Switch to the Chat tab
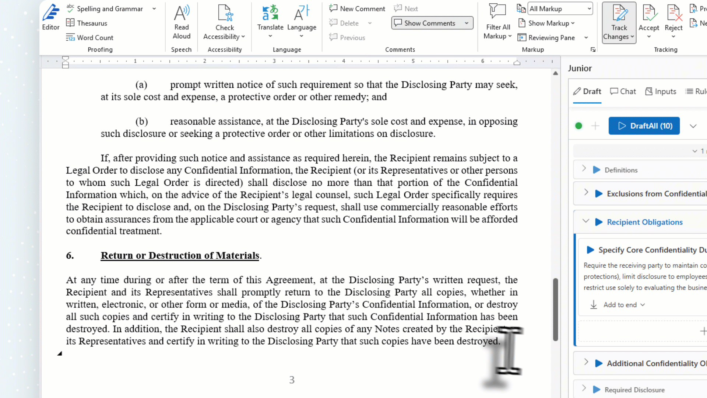707x398 pixels. [623, 91]
